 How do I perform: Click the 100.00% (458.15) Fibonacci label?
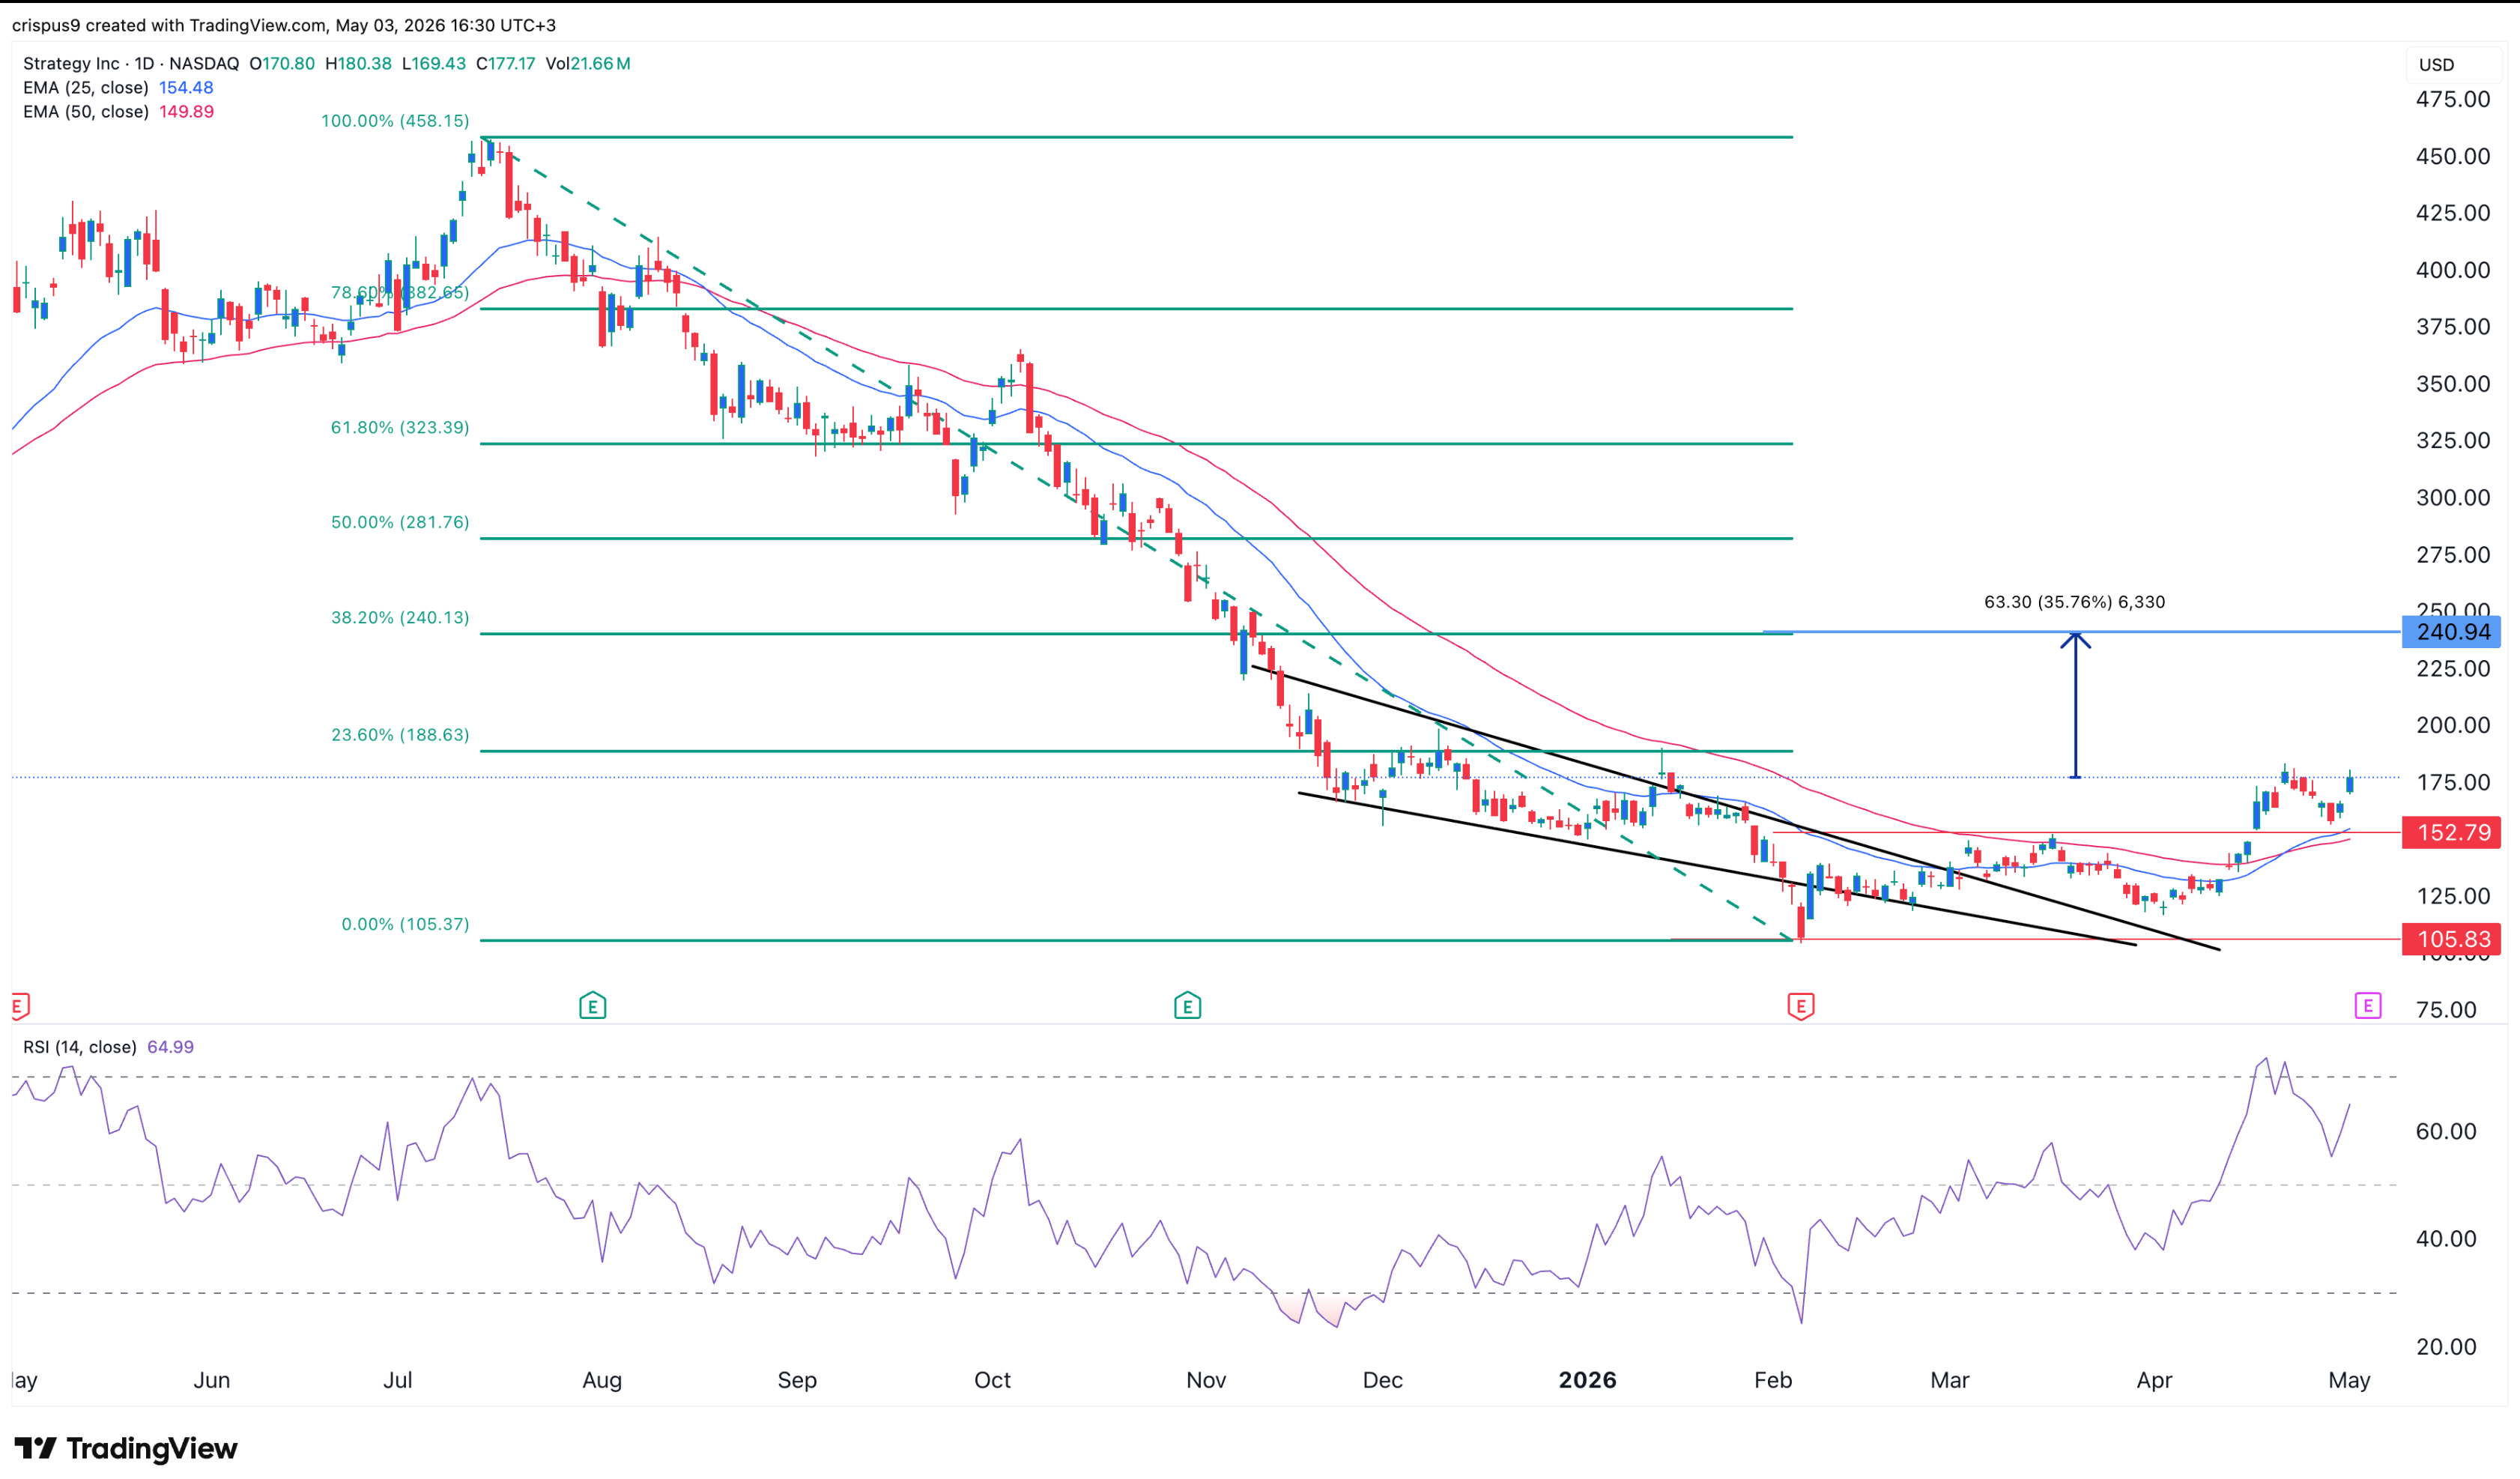coord(395,121)
